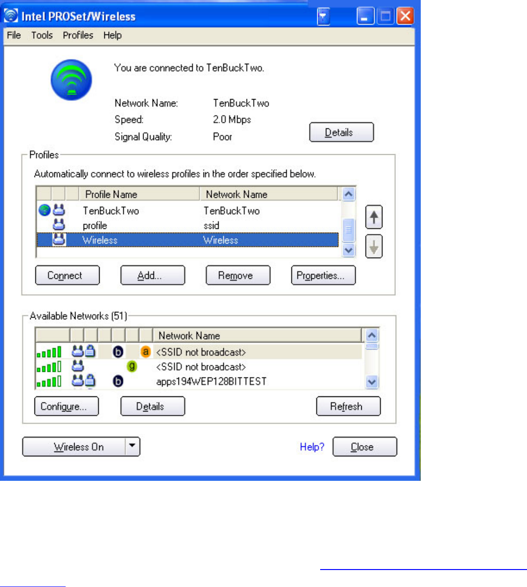The height and width of the screenshot is (587, 527).
Task: Click available networks scroll down arrow
Action: pyautogui.click(x=372, y=382)
